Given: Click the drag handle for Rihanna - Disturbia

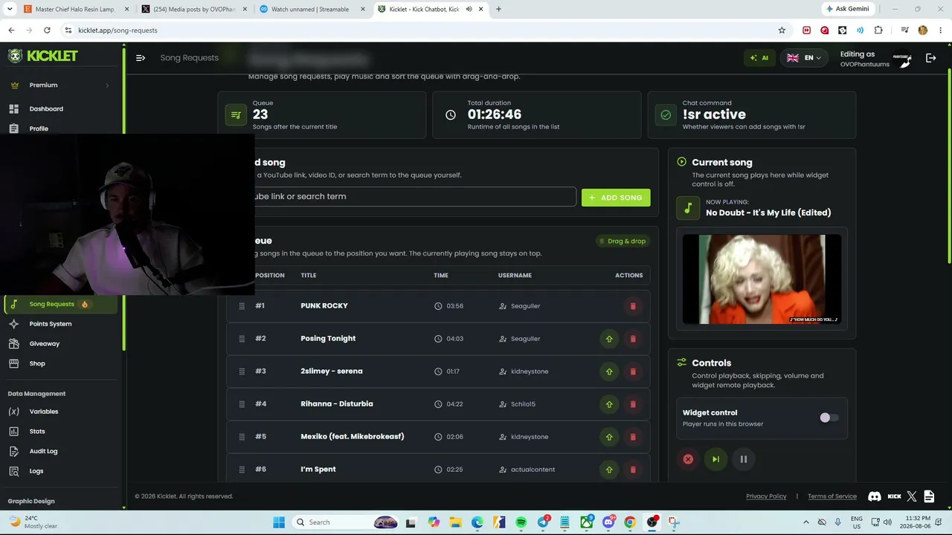Looking at the screenshot, I should click(x=242, y=404).
